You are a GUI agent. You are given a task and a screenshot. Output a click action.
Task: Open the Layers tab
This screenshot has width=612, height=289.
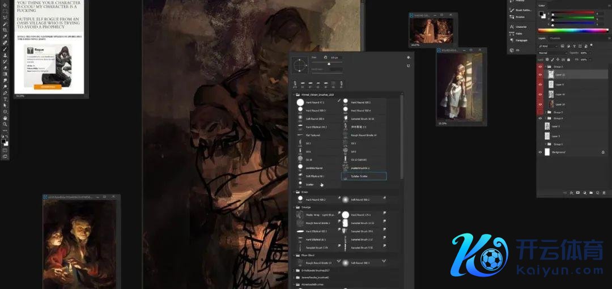coord(542,39)
